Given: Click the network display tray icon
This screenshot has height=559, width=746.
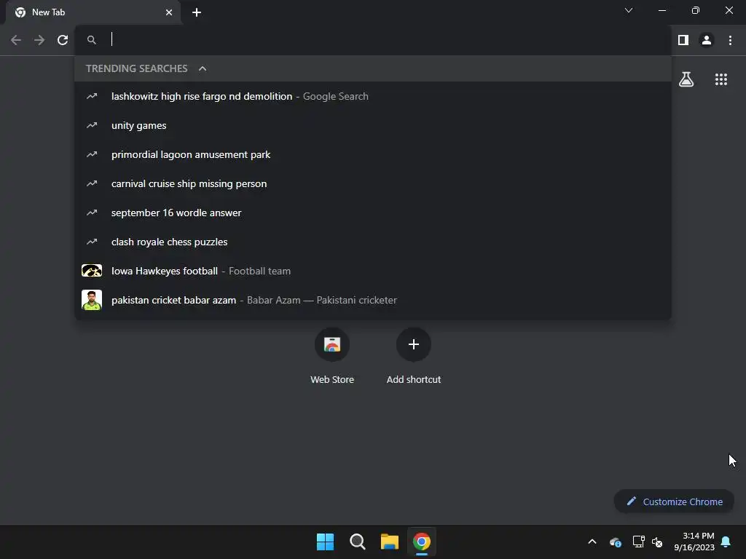Looking at the screenshot, I should [x=638, y=542].
